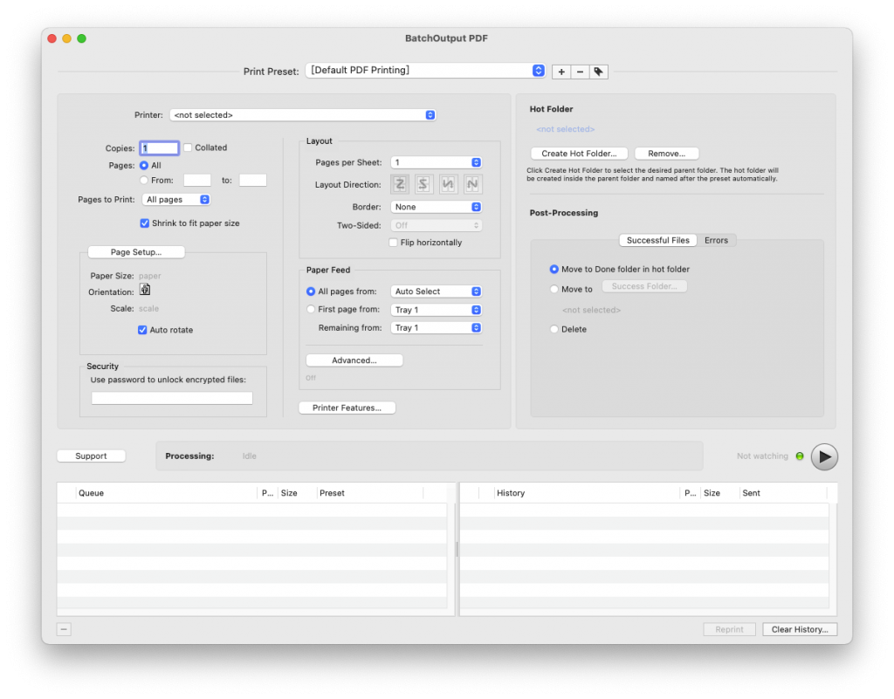Select the N layout direction icon

pos(472,184)
